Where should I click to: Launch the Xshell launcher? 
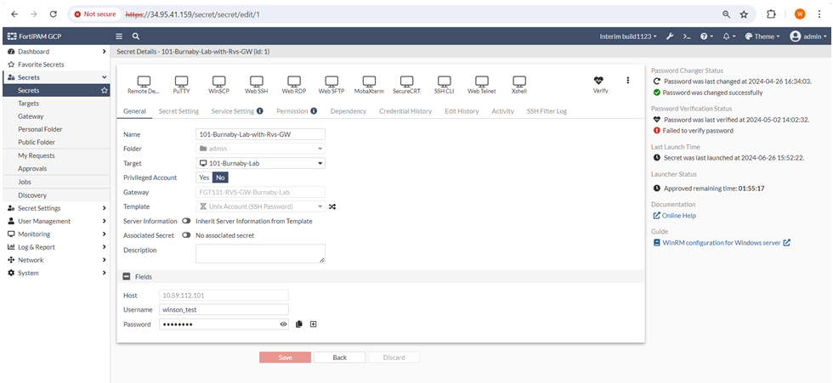[x=519, y=84]
